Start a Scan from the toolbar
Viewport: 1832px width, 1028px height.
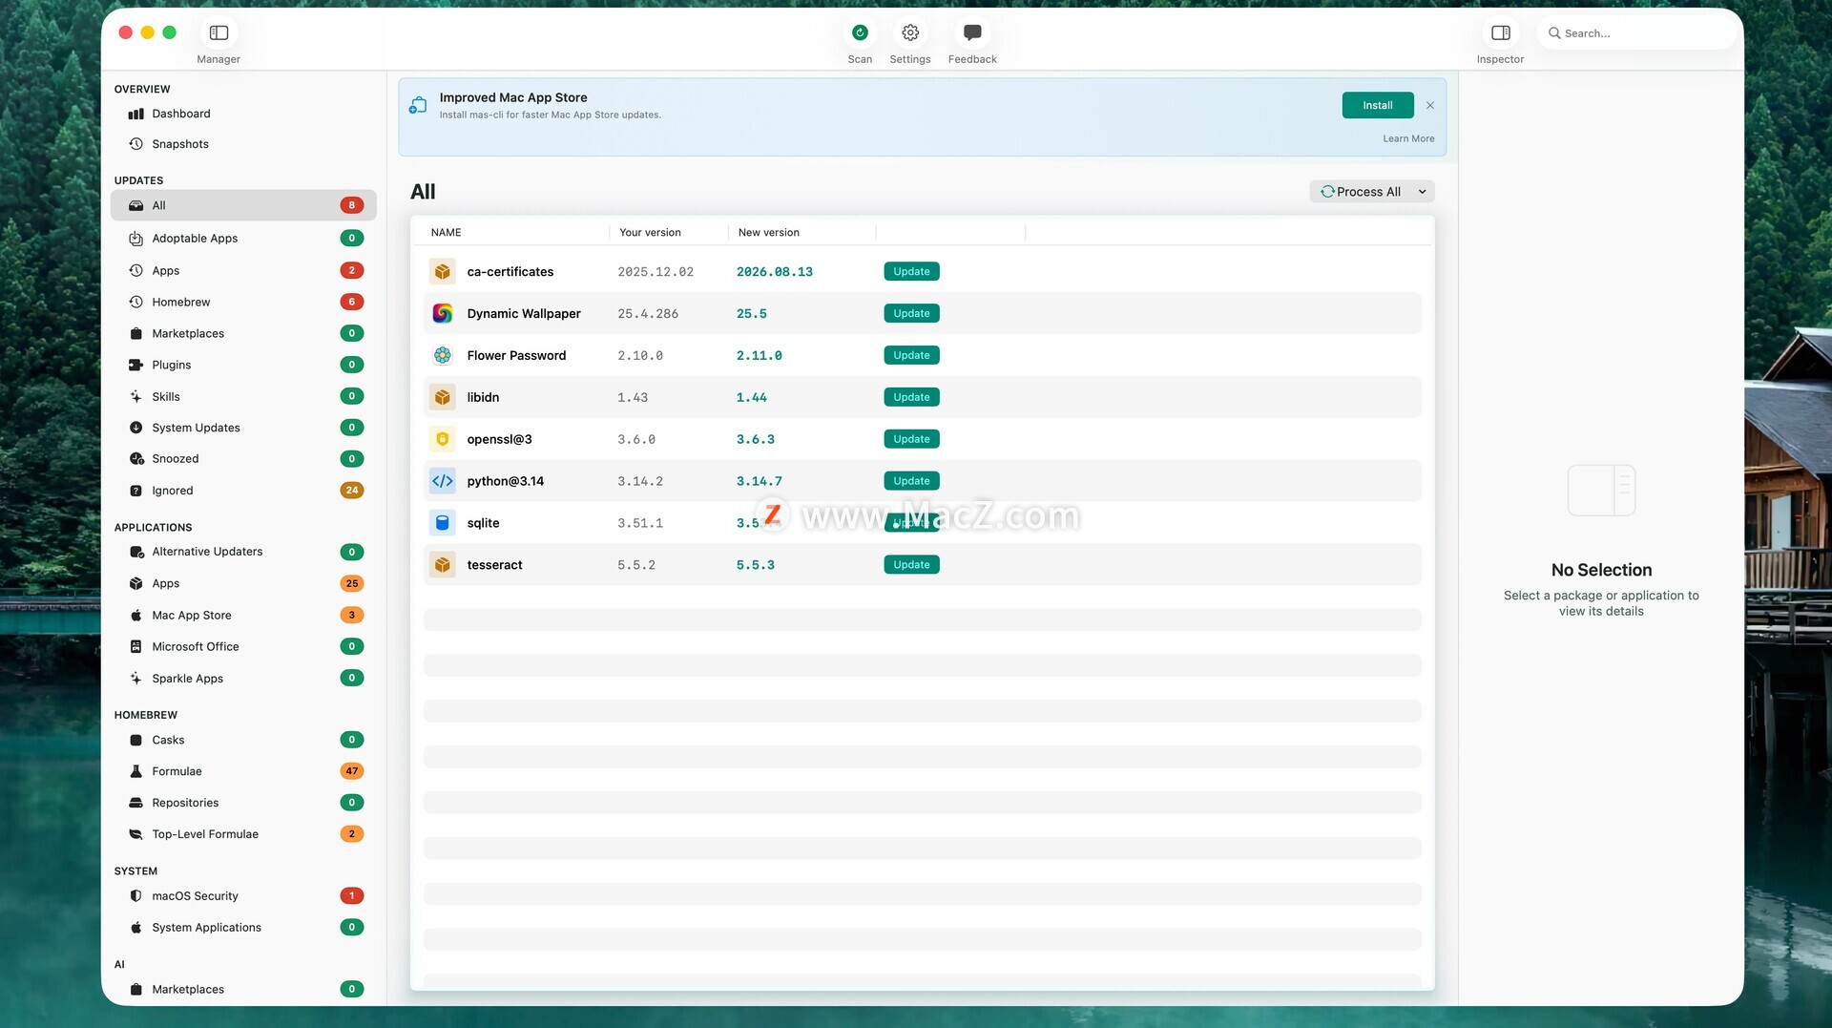[x=860, y=33]
